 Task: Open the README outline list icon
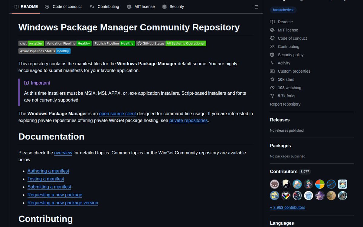[256, 7]
